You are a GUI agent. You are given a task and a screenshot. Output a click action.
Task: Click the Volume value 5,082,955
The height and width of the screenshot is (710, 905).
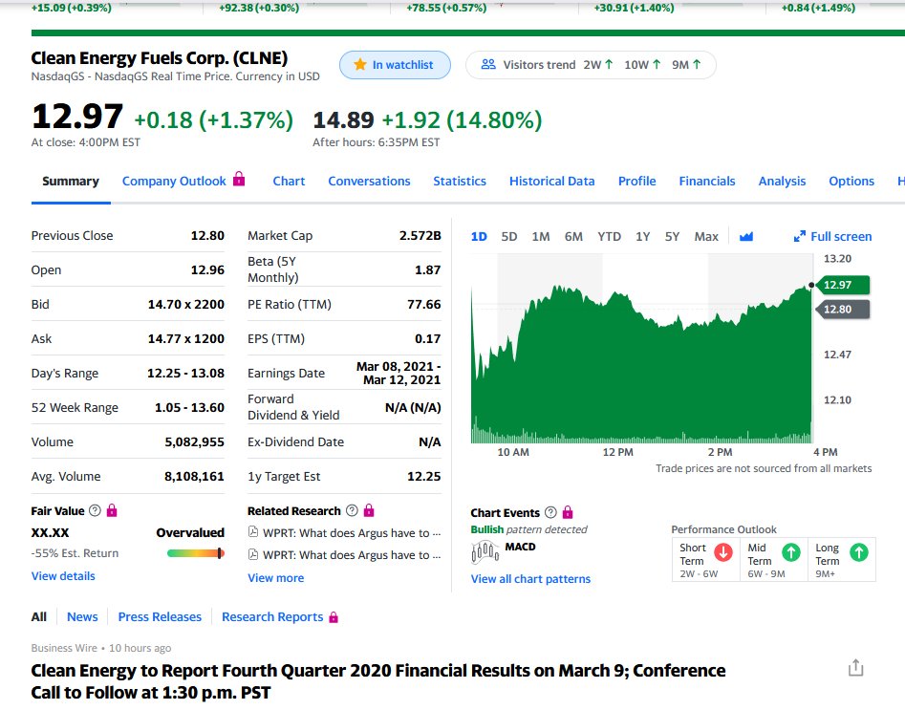click(x=195, y=442)
